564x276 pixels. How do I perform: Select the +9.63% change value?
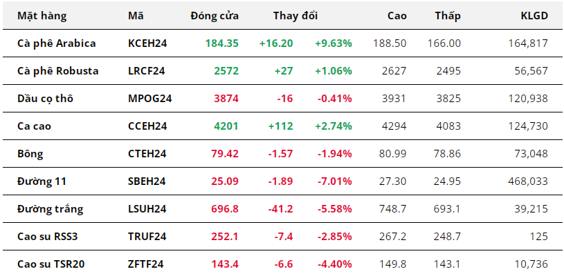[333, 43]
